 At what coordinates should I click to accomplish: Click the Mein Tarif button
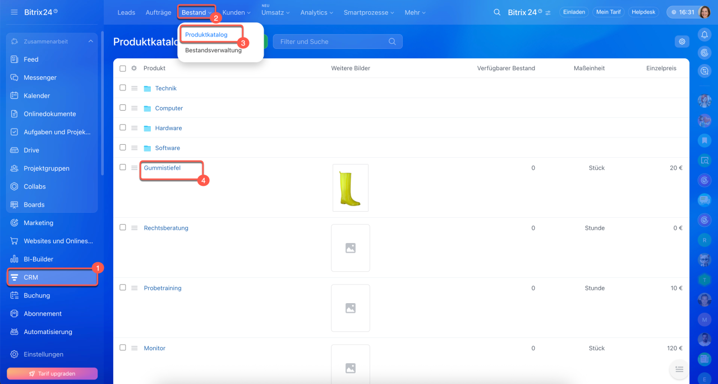(609, 12)
